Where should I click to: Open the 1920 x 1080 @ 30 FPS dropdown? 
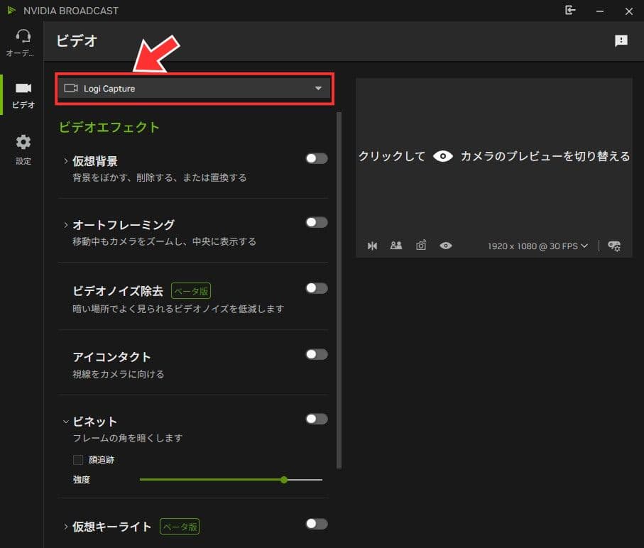(x=537, y=246)
